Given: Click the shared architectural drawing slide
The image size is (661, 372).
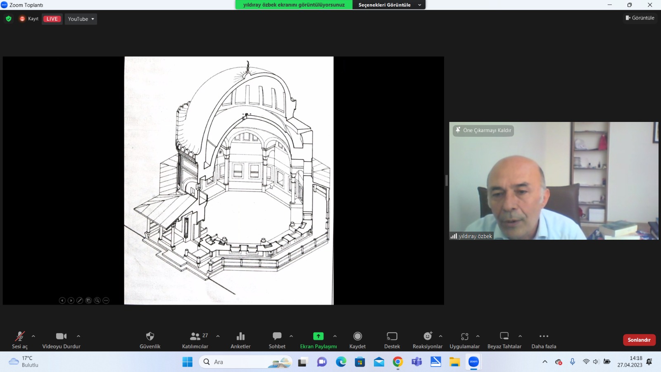Looking at the screenshot, I should (x=229, y=181).
